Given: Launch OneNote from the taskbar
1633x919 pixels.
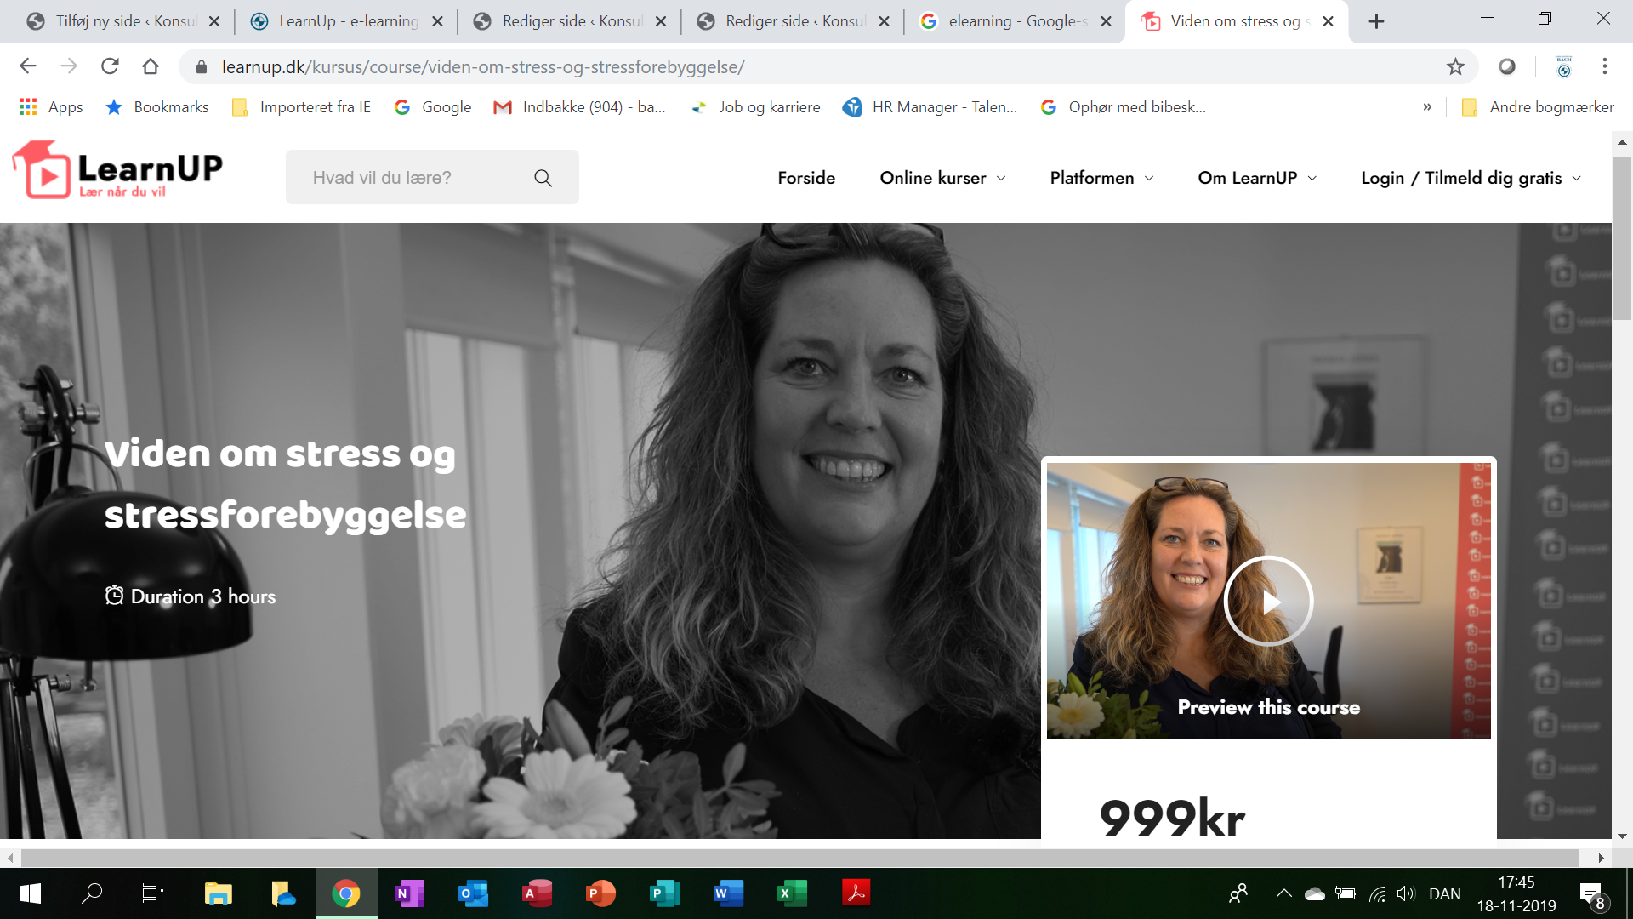Looking at the screenshot, I should [409, 893].
